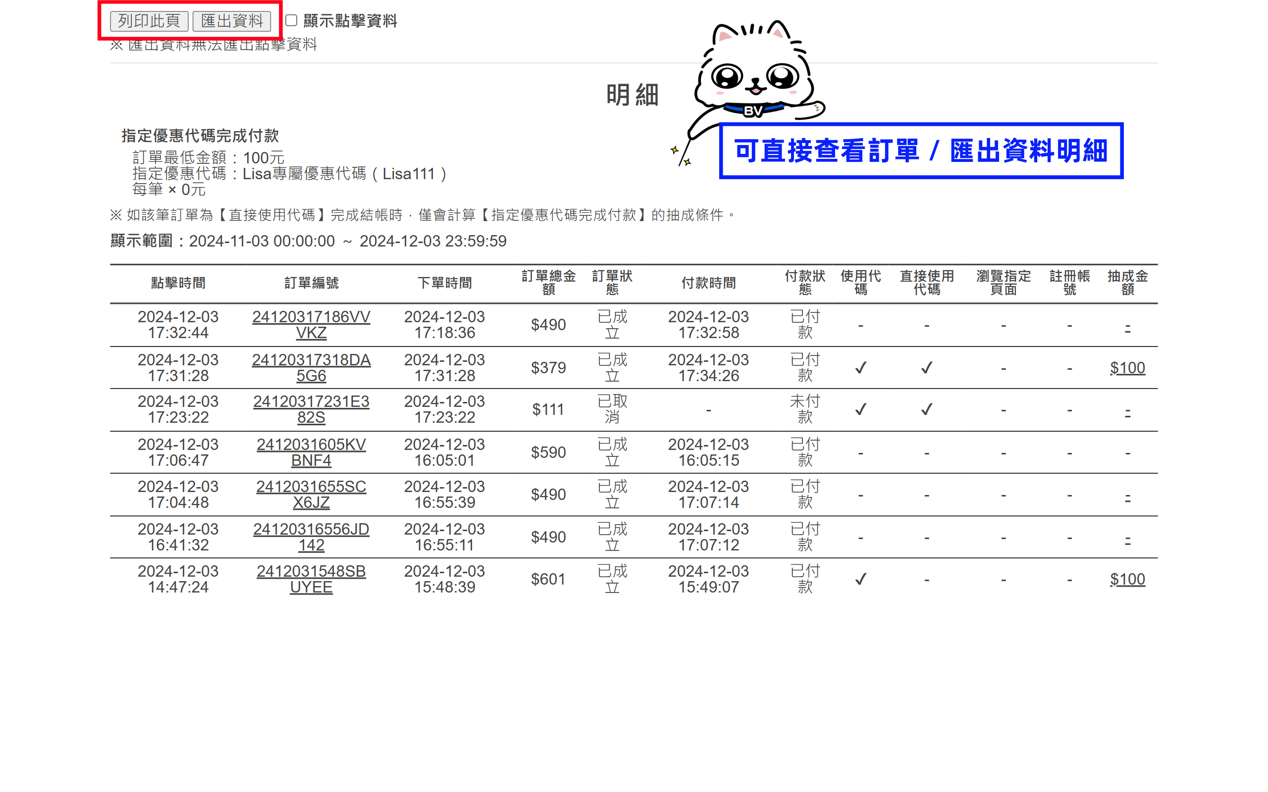Open order 2412031655SCX6JZ link
1268x792 pixels.
311,494
